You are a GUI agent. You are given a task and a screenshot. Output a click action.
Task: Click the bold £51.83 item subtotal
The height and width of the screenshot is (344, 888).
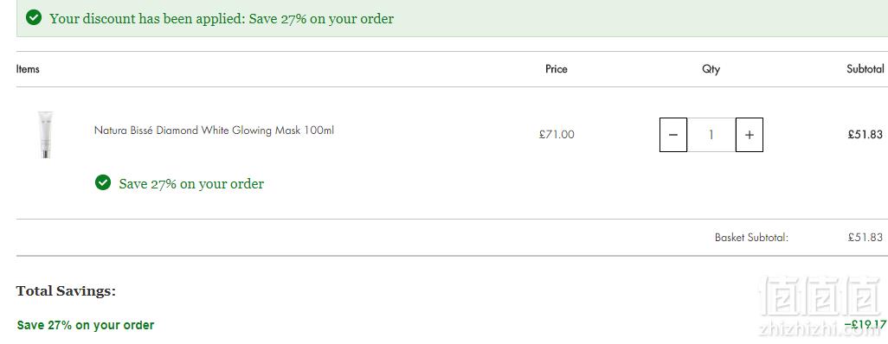(x=865, y=135)
